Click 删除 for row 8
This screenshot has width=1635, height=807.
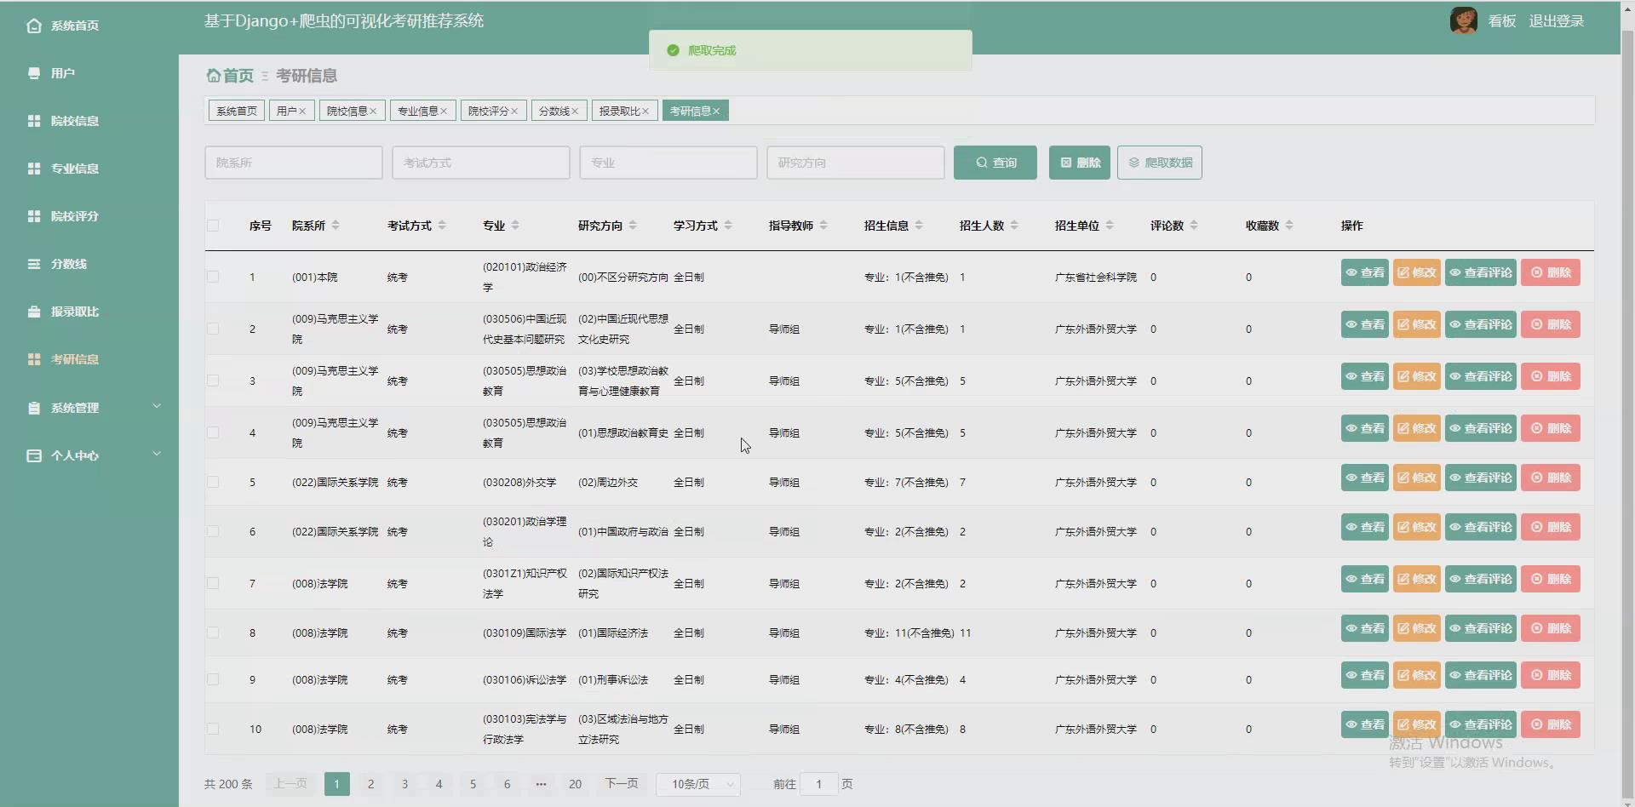[x=1551, y=628]
